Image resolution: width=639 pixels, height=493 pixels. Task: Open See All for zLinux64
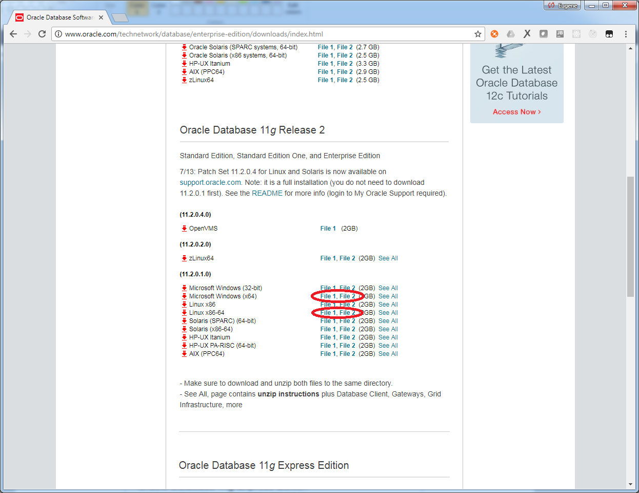pyautogui.click(x=388, y=258)
